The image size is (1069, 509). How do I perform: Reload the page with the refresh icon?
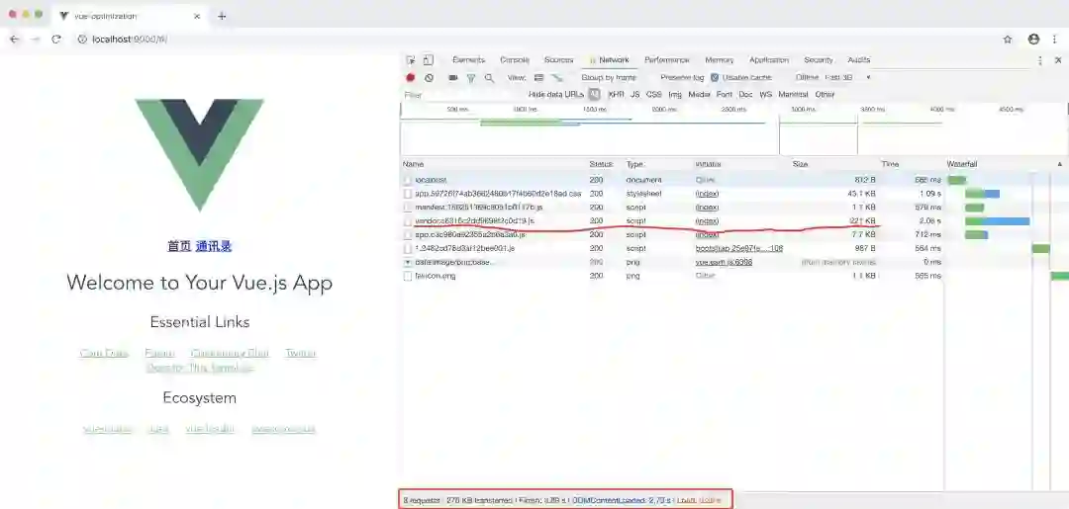click(x=55, y=40)
